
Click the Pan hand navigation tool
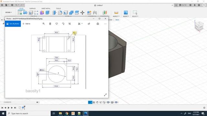pos(97,102)
